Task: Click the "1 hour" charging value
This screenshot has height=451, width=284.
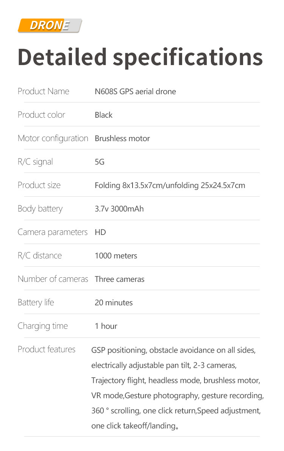Action: 106,326
